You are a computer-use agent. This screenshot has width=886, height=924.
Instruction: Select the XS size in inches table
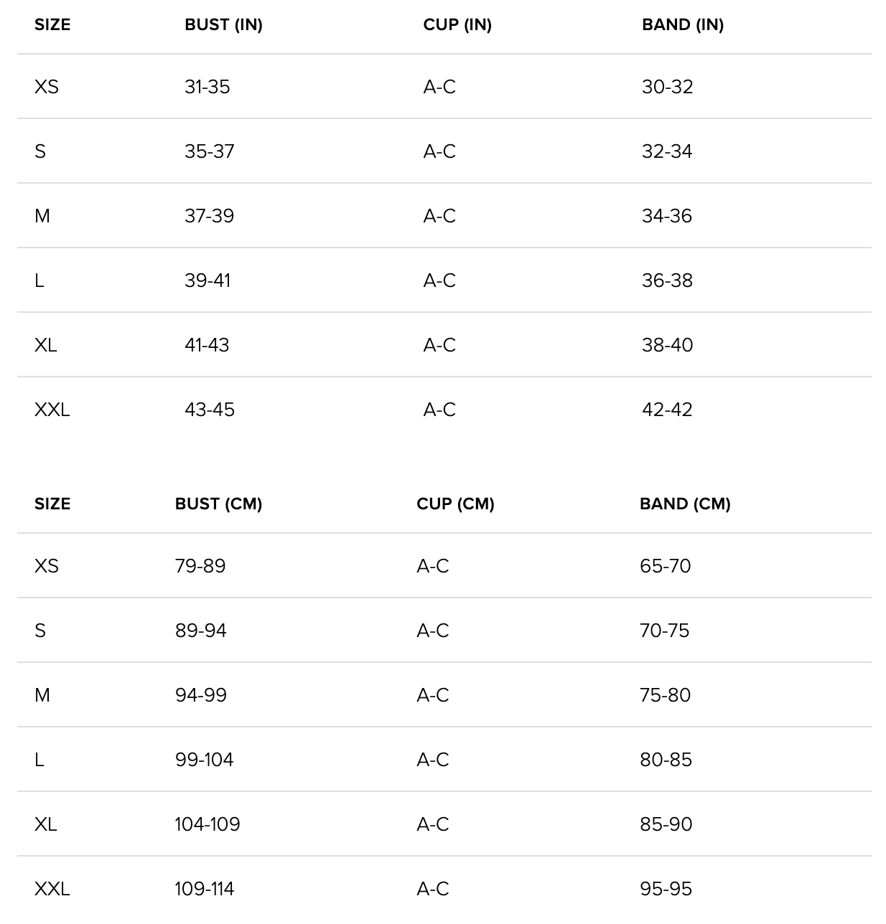(47, 87)
